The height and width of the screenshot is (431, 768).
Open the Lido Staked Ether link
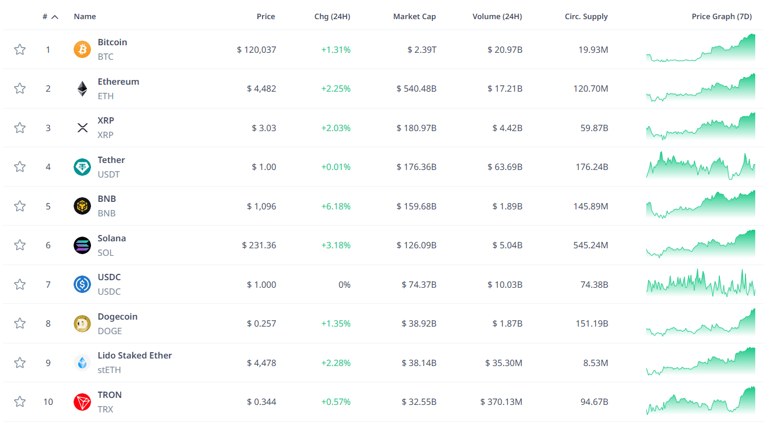tap(134, 356)
